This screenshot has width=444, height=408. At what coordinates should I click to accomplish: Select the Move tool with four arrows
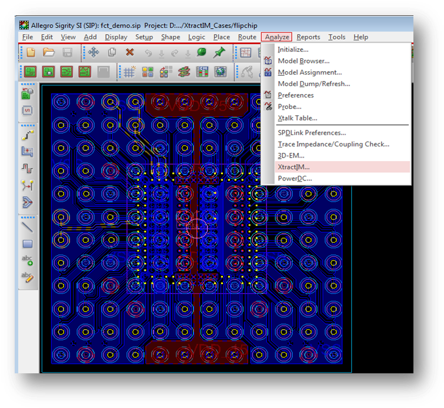(x=93, y=52)
